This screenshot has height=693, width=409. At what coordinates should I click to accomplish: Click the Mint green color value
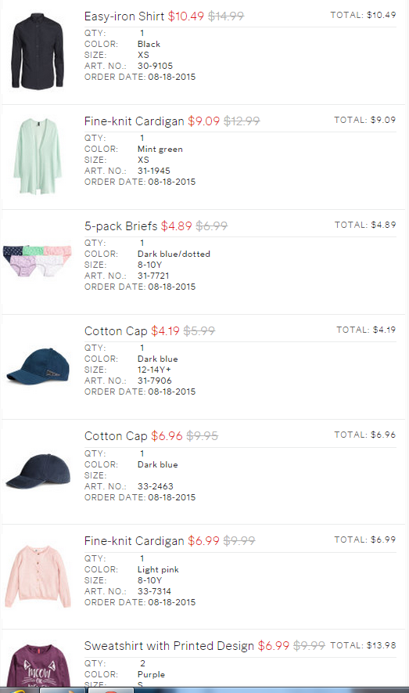160,149
